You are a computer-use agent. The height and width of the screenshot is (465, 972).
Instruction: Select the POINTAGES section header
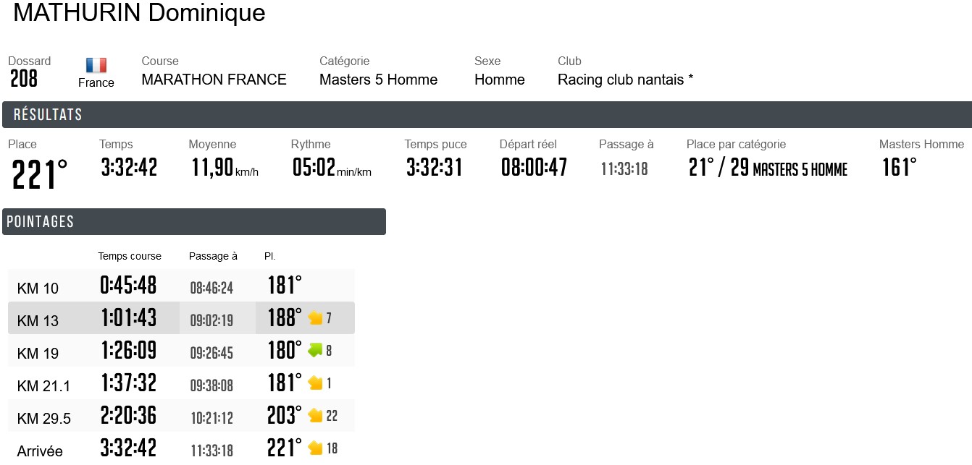tap(41, 222)
